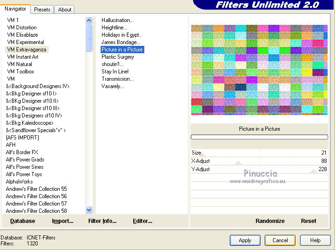Click the category list scrollbar thumb
The image size is (335, 250).
pyautogui.click(x=89, y=38)
